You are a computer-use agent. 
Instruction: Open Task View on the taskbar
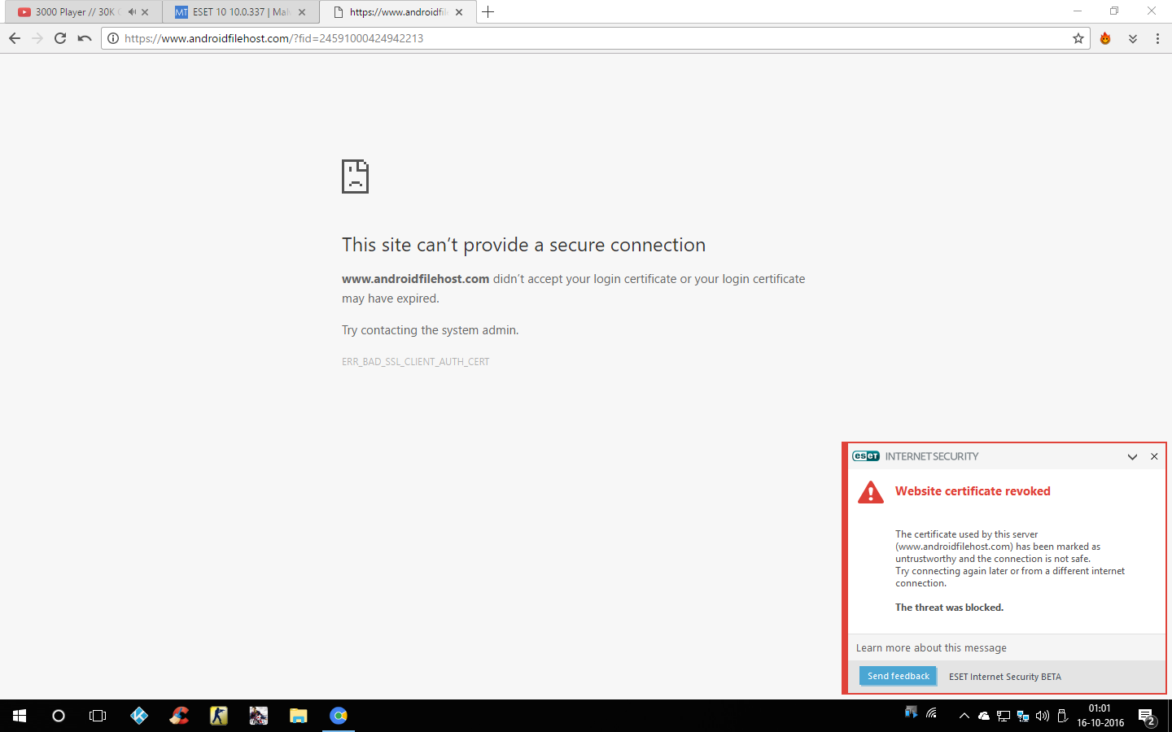[x=98, y=716]
